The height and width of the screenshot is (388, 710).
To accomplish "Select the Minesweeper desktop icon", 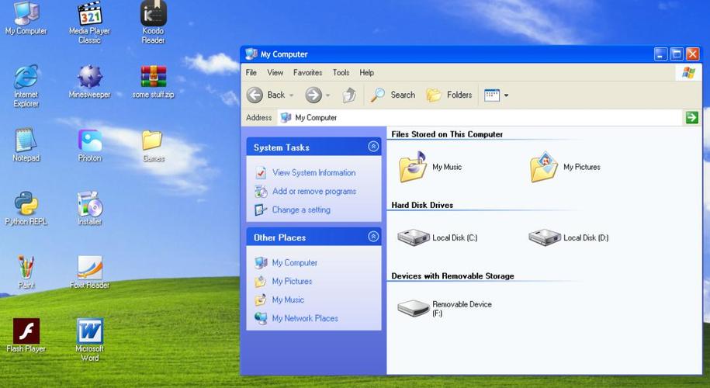I will point(89,77).
